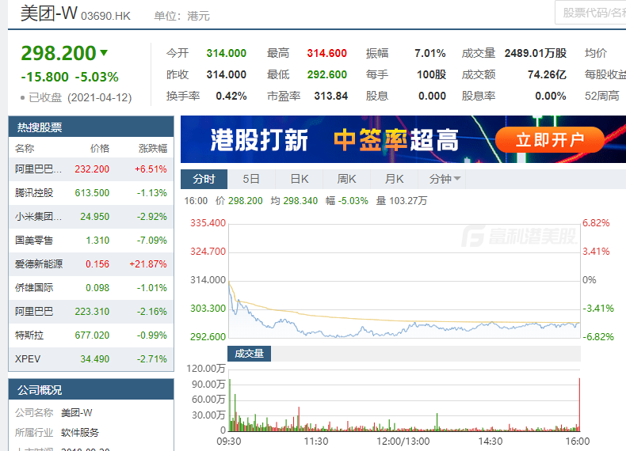Click the 公司概况 panel header
This screenshot has height=451, width=626.
pos(91,389)
